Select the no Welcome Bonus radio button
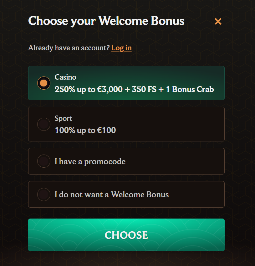Image resolution: width=255 pixels, height=266 pixels. pos(44,195)
